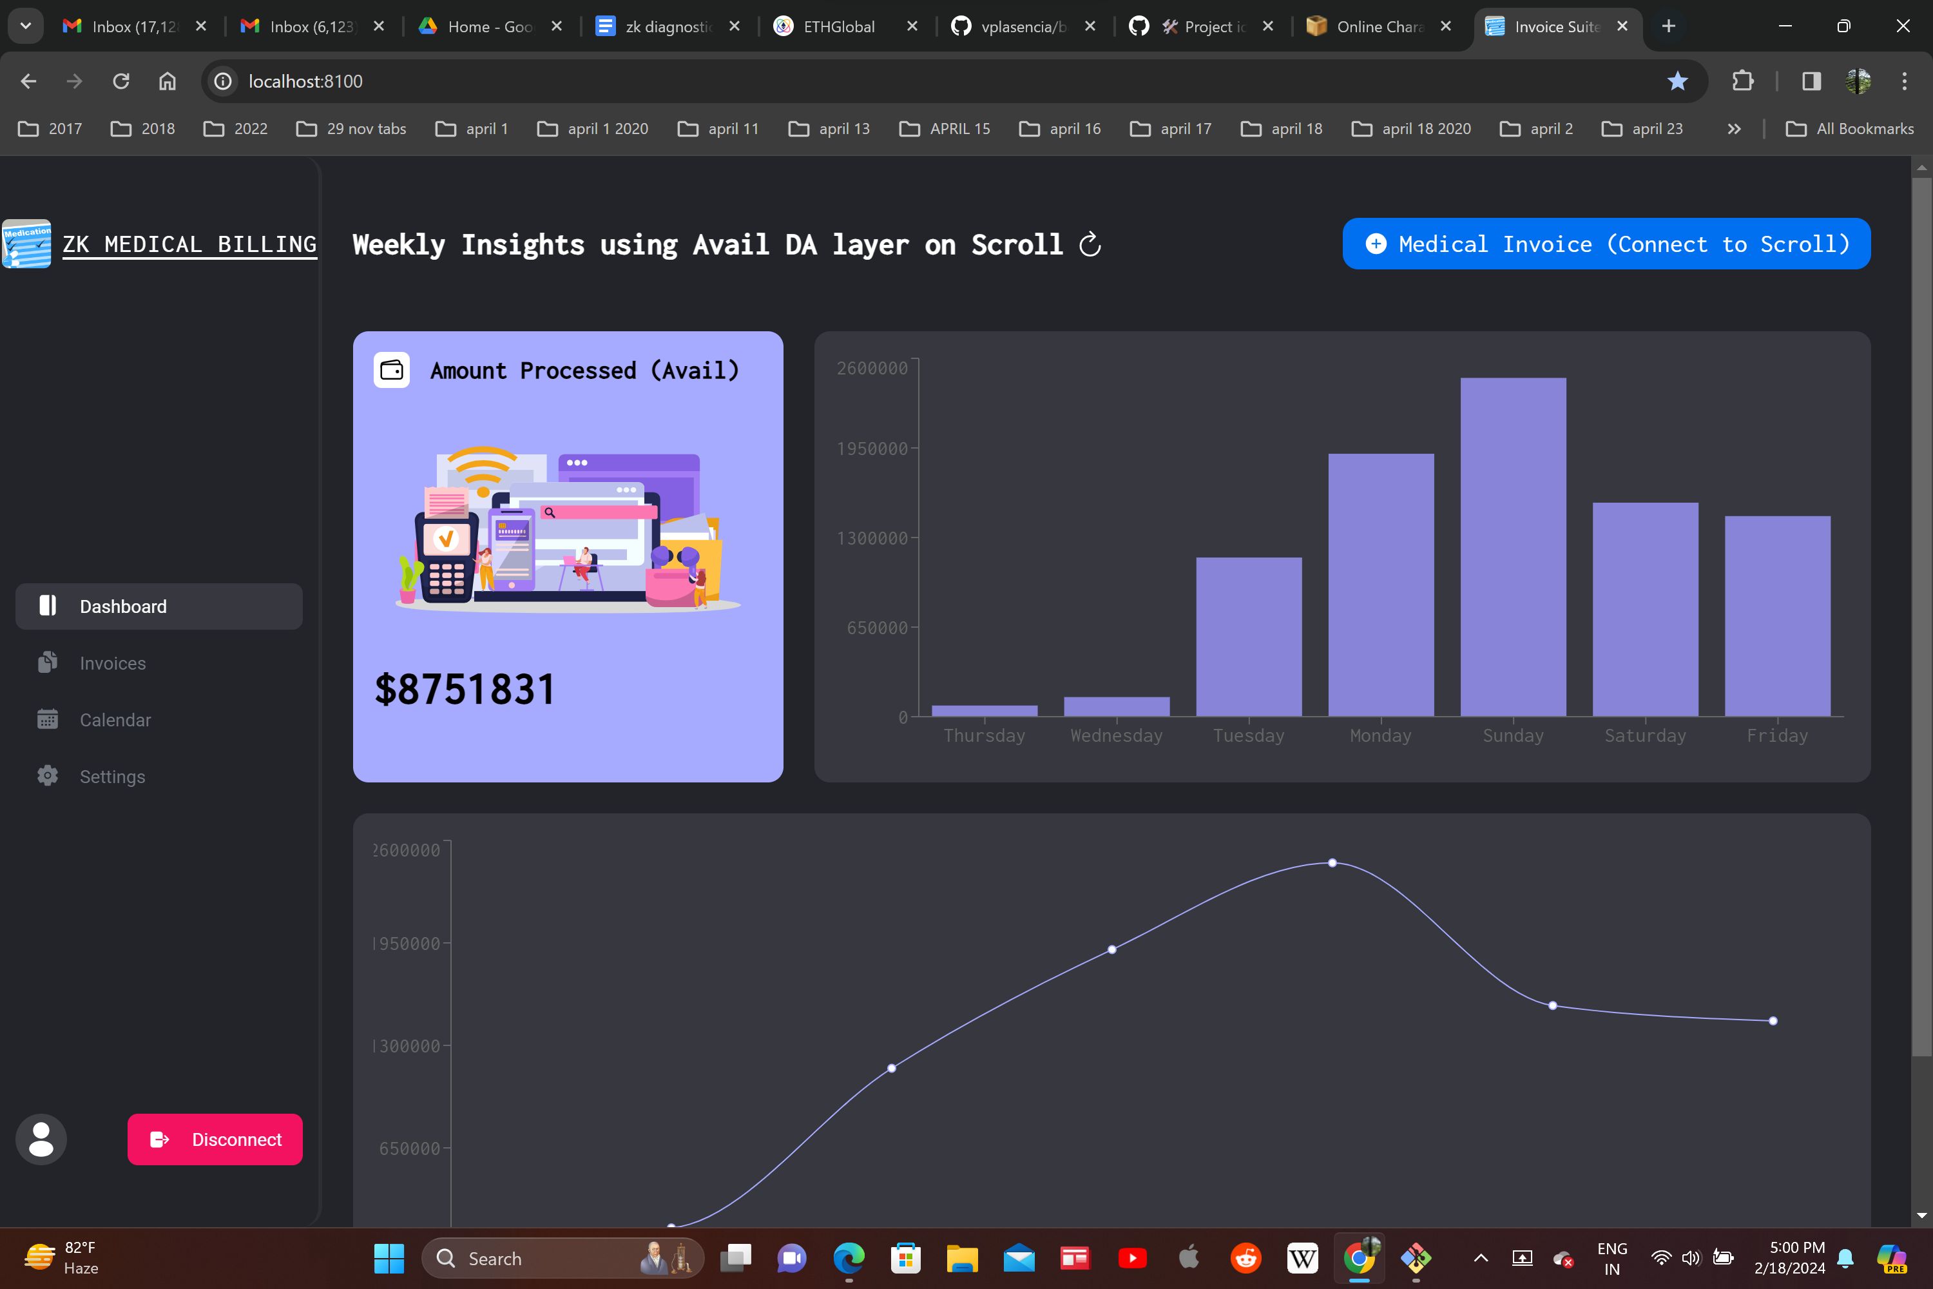Open Chrome three-dot menu
The height and width of the screenshot is (1289, 1933).
(1904, 81)
